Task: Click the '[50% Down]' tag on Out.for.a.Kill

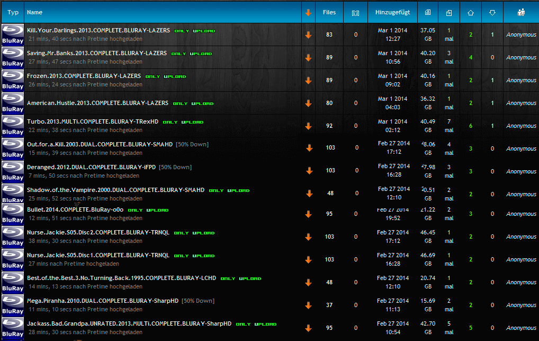Action: point(192,144)
